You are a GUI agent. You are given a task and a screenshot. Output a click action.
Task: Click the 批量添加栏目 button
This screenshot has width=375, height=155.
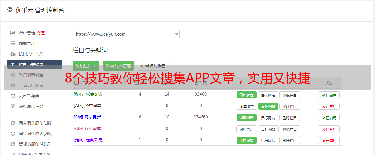point(153,66)
